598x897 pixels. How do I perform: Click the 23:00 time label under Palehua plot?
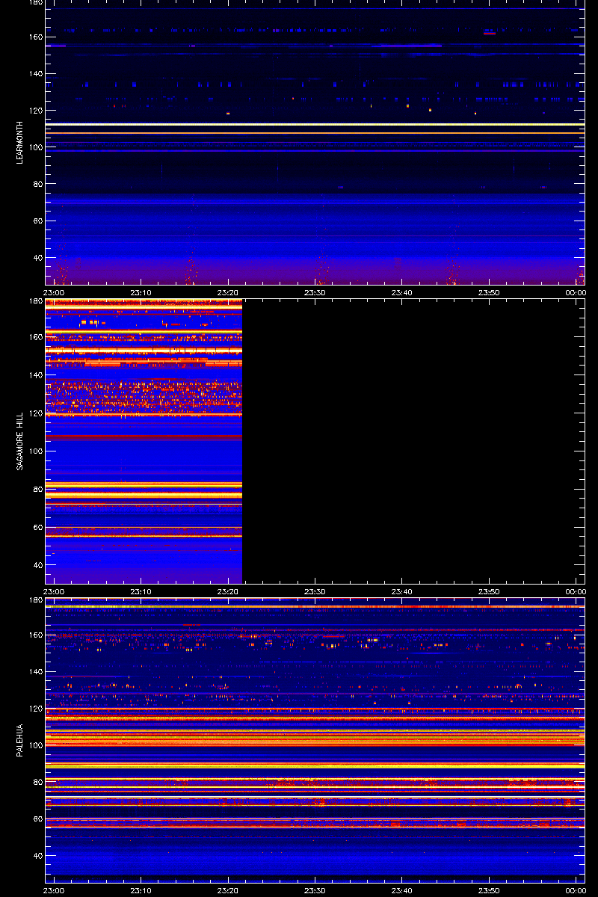54,890
